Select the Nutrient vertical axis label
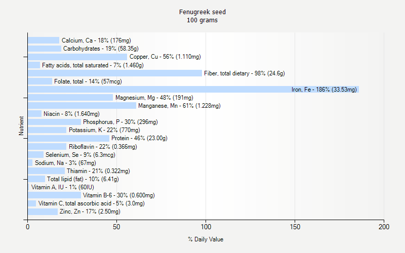The image size is (405, 253). pyautogui.click(x=21, y=126)
